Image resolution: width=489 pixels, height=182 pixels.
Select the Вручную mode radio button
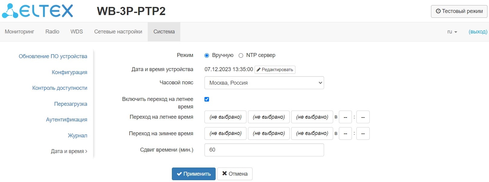(x=207, y=55)
